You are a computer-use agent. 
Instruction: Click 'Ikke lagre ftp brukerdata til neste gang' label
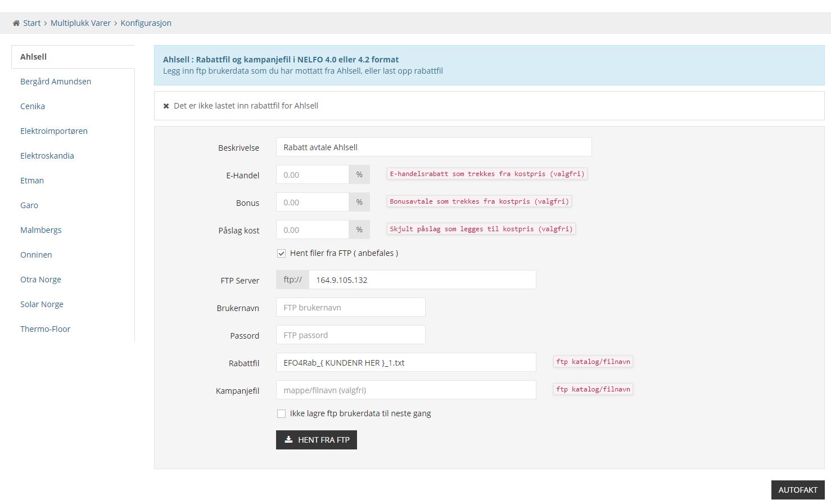pos(360,414)
